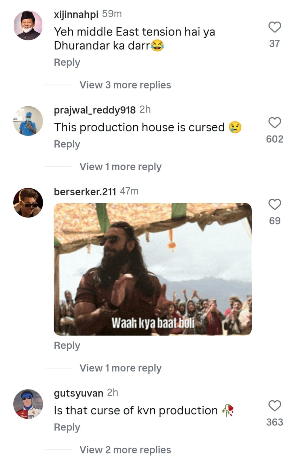Expand 3 more replies under xijinnahpi

[125, 85]
